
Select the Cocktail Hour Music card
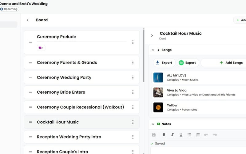pyautogui.click(x=82, y=122)
